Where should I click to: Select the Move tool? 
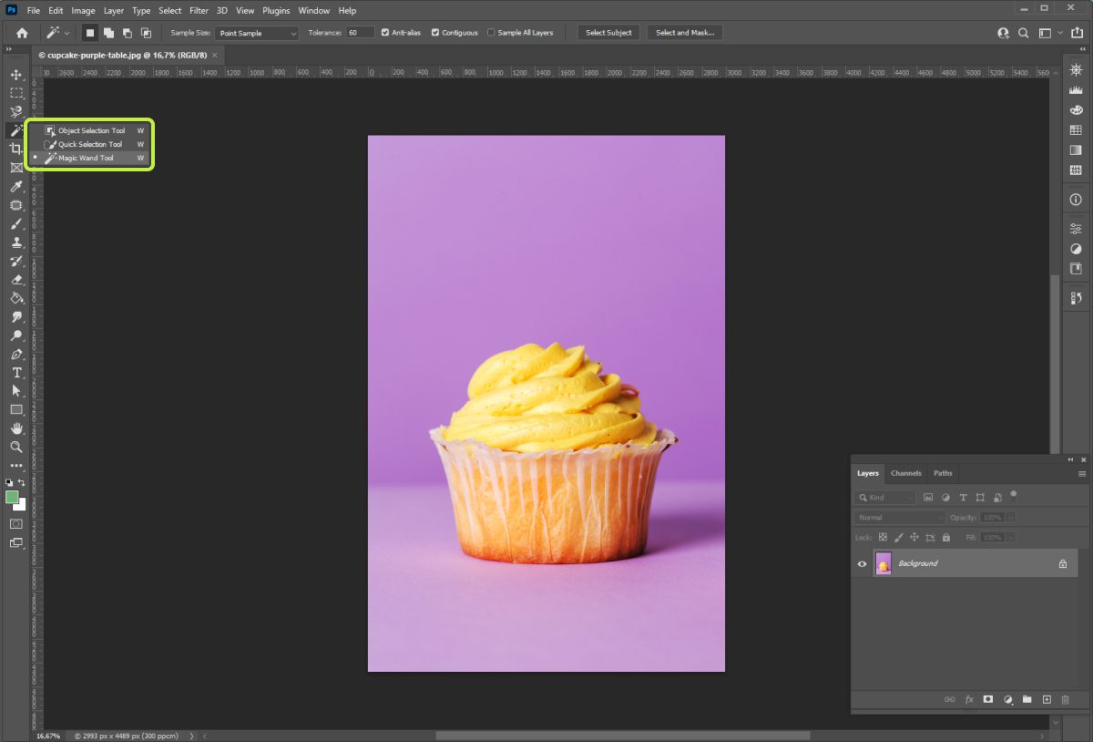click(x=15, y=74)
